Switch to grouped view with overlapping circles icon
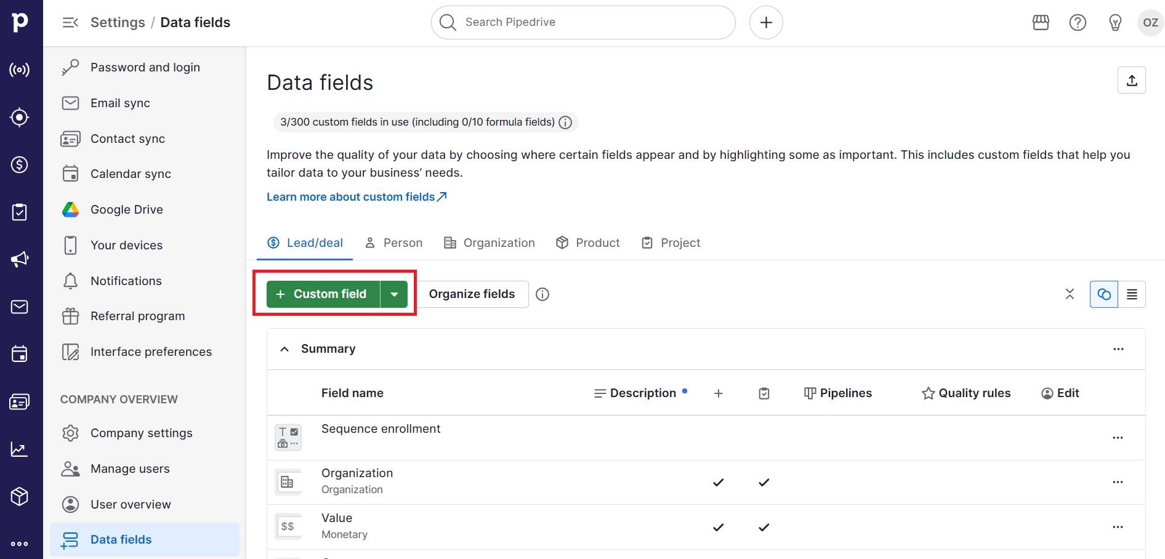The height and width of the screenshot is (559, 1165). pyautogui.click(x=1104, y=294)
